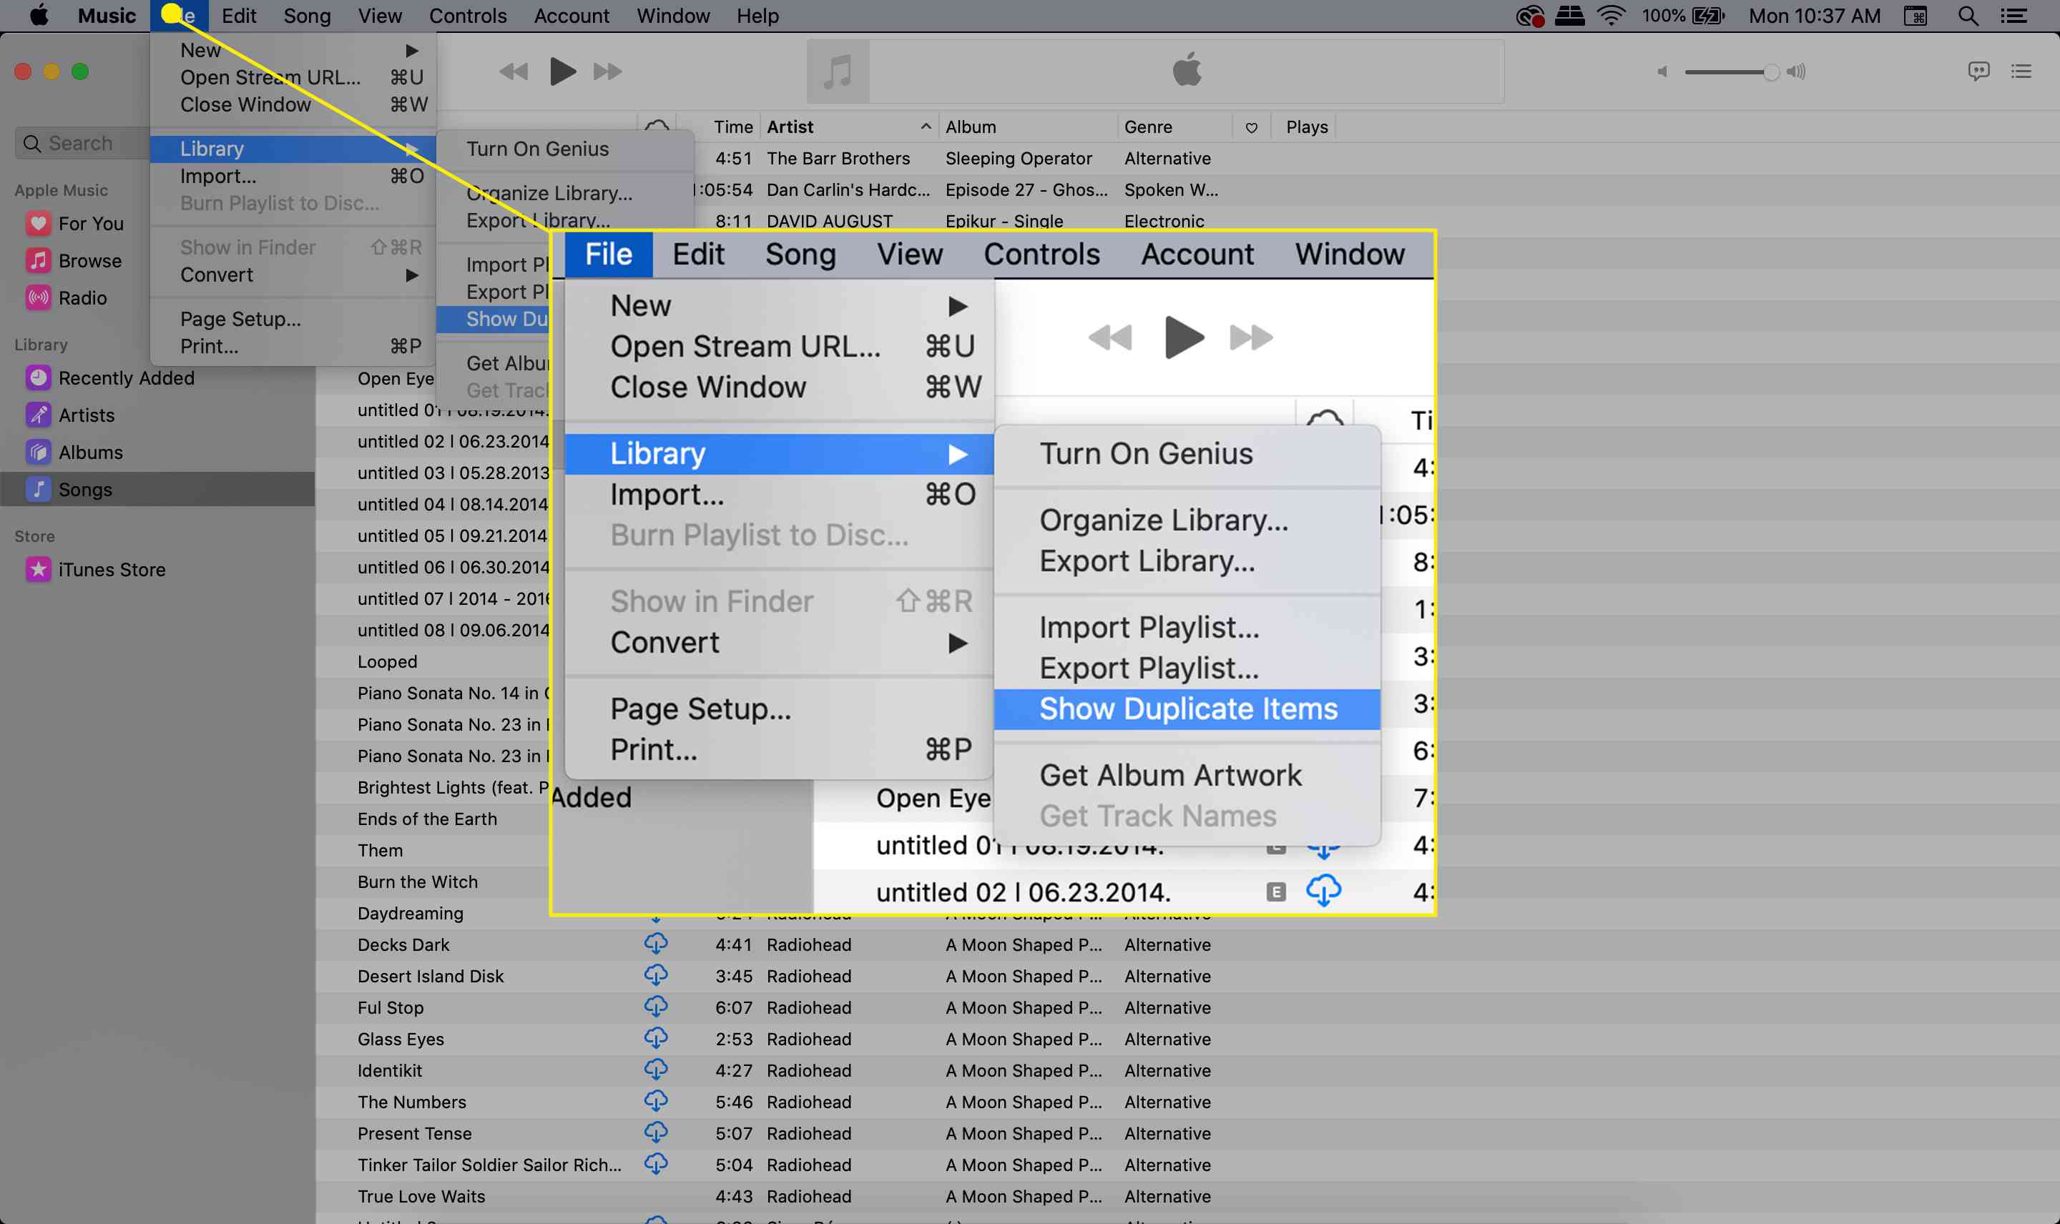The width and height of the screenshot is (2060, 1224).
Task: Open iTunes Store in the sidebar
Action: click(96, 569)
